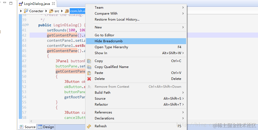Click the src folder breadcrumb
The image size is (258, 130).
click(x=57, y=11)
